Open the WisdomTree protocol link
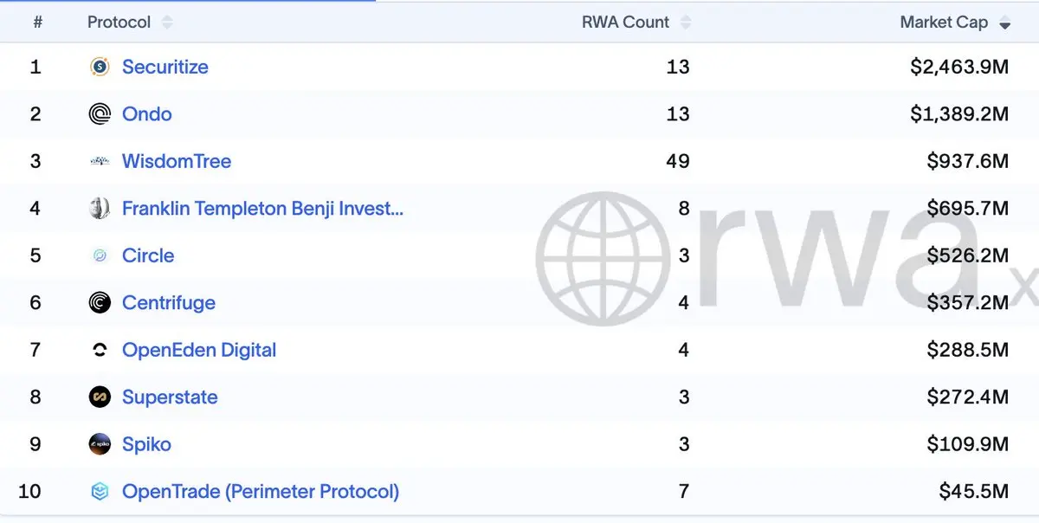 (x=177, y=161)
